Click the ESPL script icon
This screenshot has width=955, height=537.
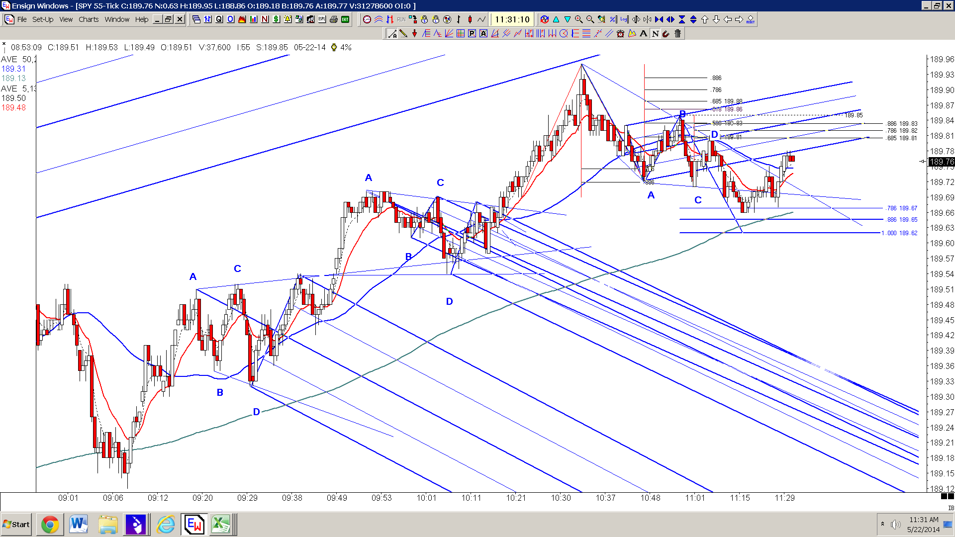(x=322, y=19)
